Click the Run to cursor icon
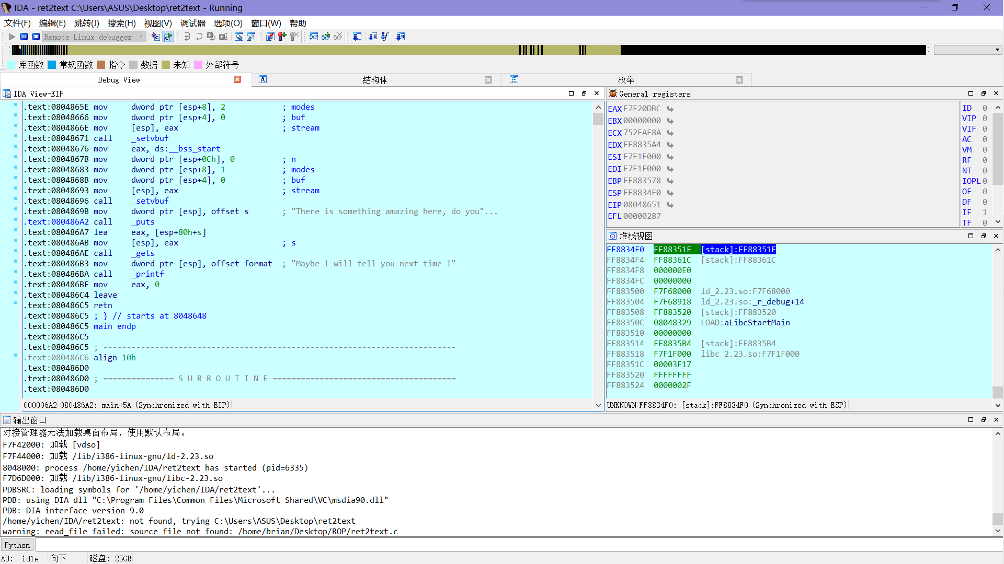 point(223,37)
